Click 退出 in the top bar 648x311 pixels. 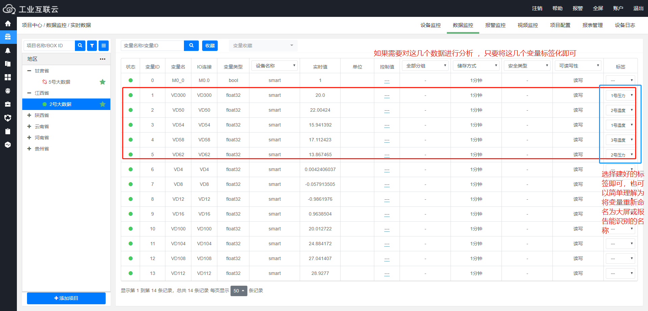pyautogui.click(x=639, y=8)
